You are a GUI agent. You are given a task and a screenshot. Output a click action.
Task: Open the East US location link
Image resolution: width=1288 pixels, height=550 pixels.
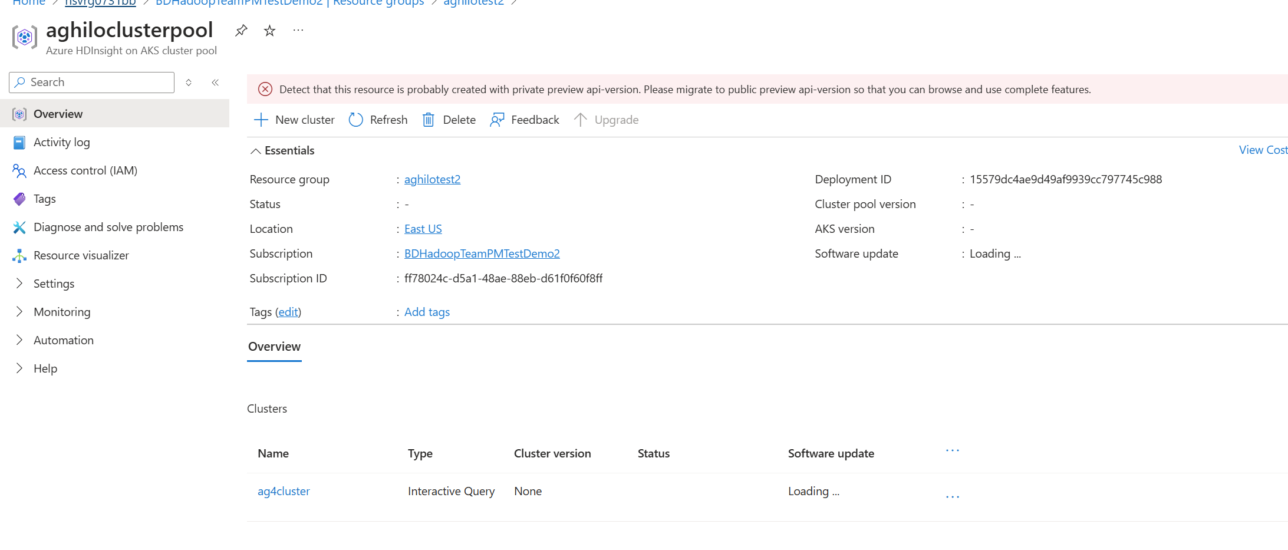pos(423,229)
